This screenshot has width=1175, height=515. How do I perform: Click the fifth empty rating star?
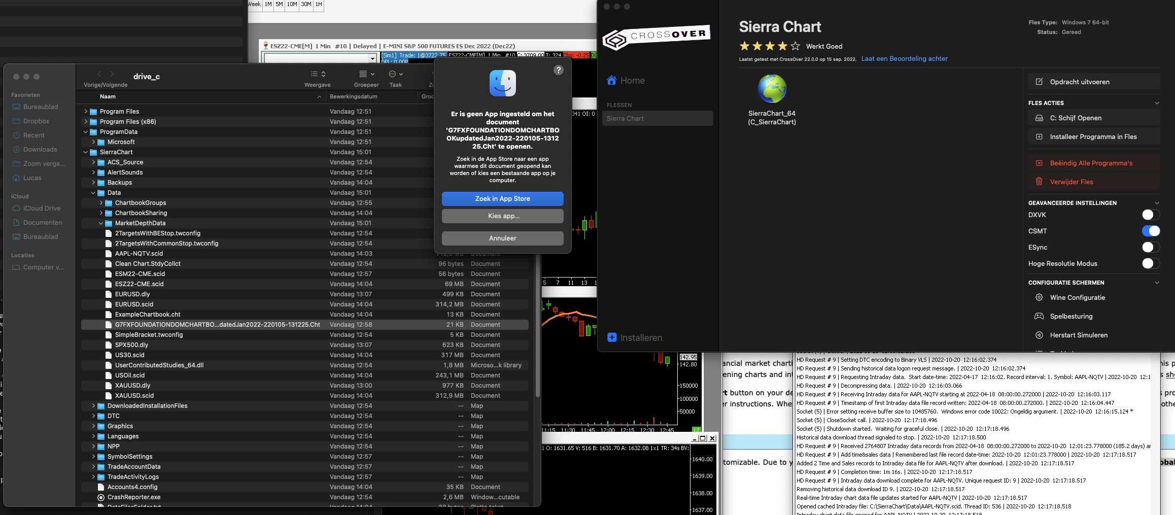pyautogui.click(x=795, y=46)
